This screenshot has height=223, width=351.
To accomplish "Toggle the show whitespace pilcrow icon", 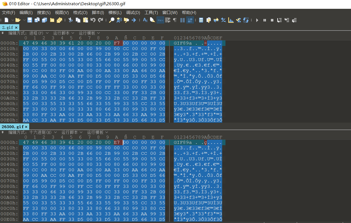I will (175, 20).
